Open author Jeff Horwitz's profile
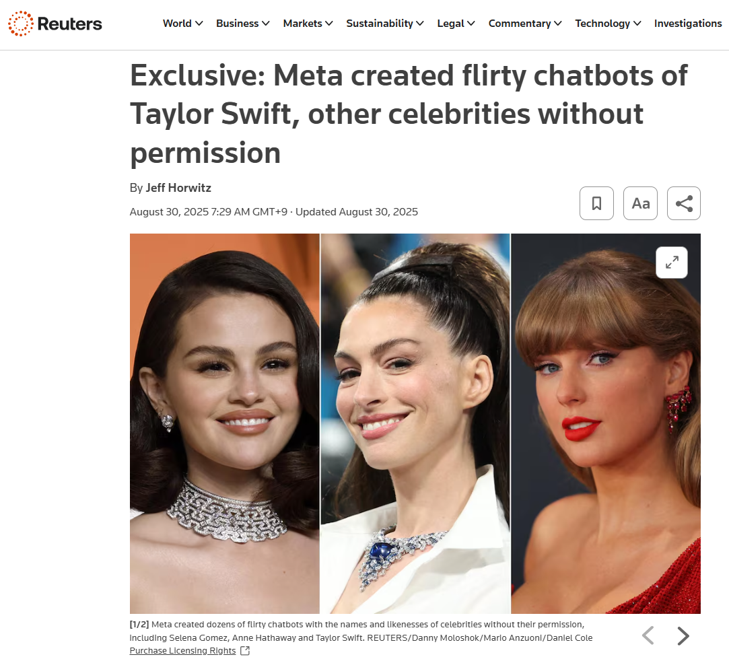729x661 pixels. click(178, 188)
